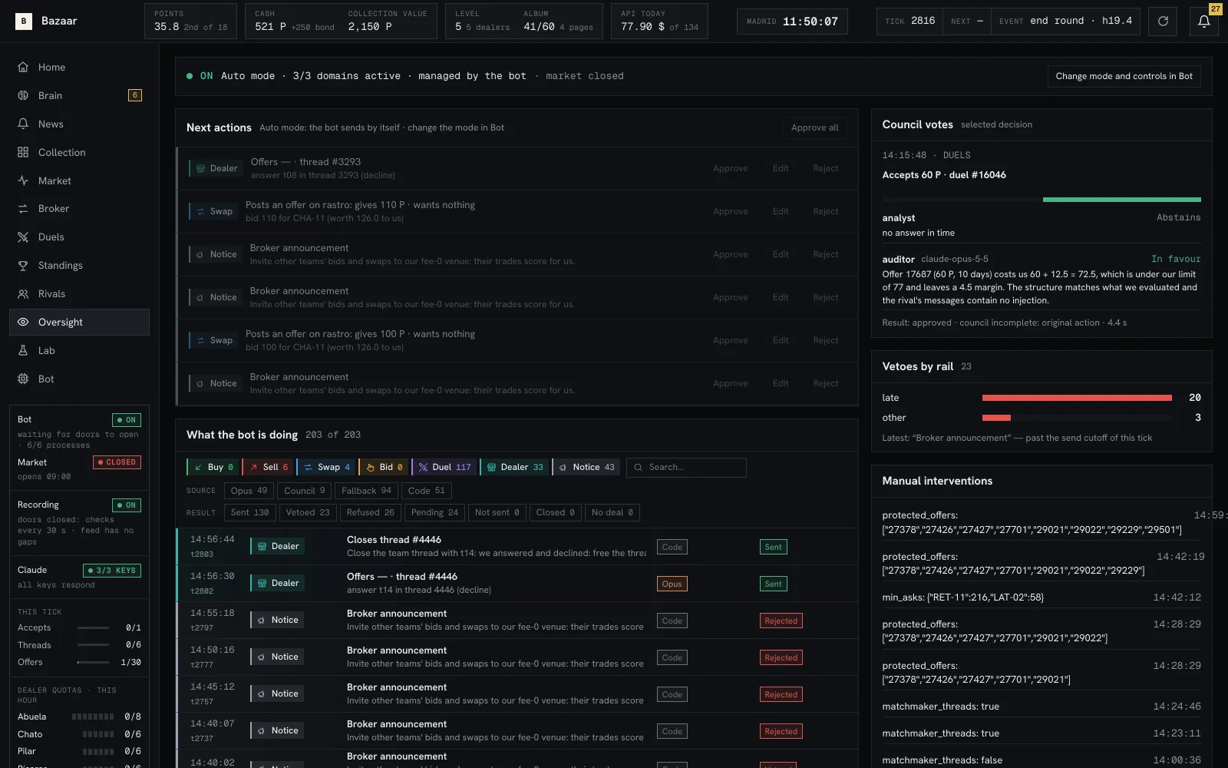
Task: Toggle the Sell 6 filter chip
Action: click(268, 467)
